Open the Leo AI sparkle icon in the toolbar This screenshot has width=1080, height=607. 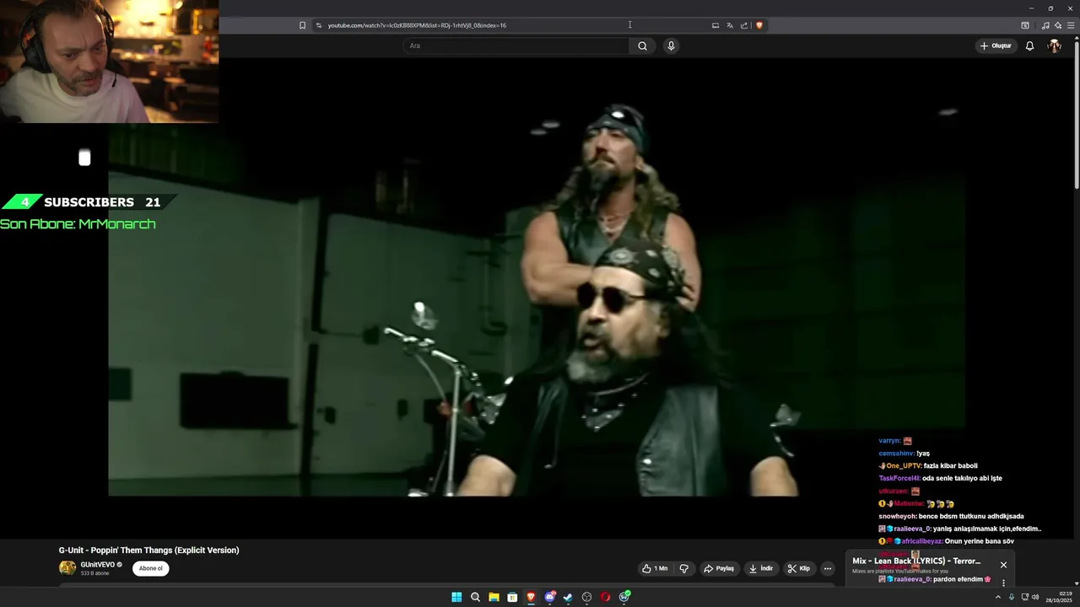click(x=1058, y=25)
